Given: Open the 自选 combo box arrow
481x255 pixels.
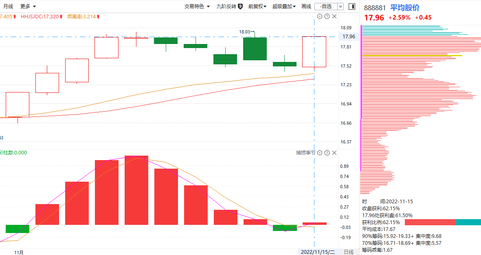Looking at the screenshot, I should [x=340, y=7].
